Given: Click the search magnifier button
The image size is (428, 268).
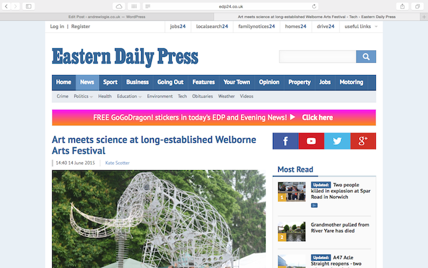Looking at the screenshot, I should [366, 56].
